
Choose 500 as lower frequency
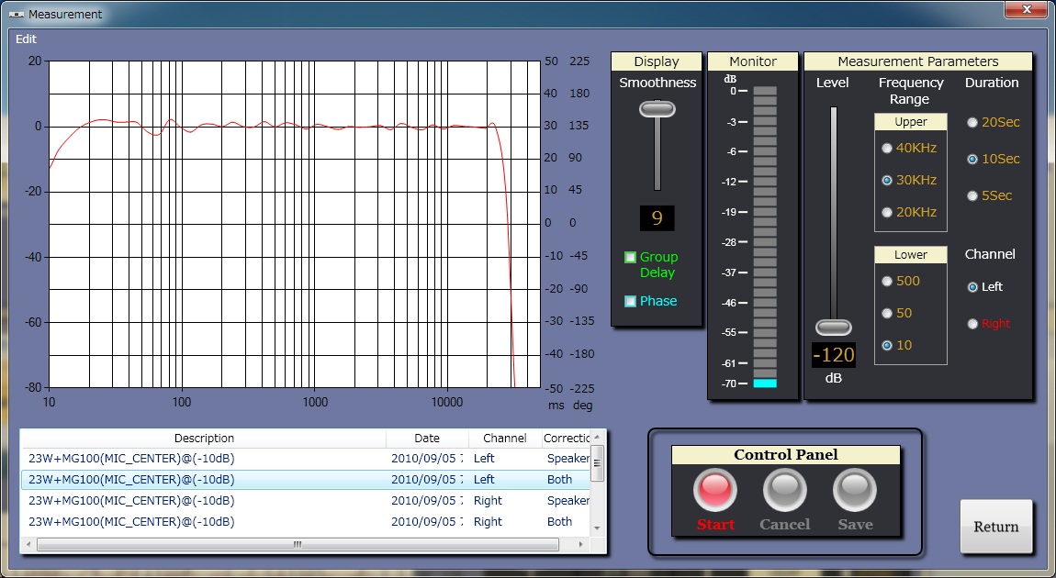coord(886,282)
